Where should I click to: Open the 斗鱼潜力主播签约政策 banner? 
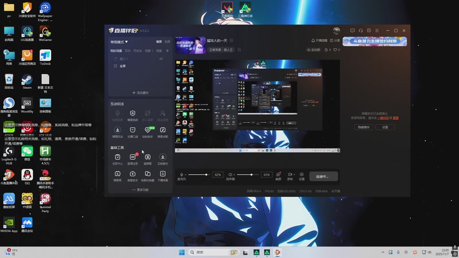click(x=375, y=41)
